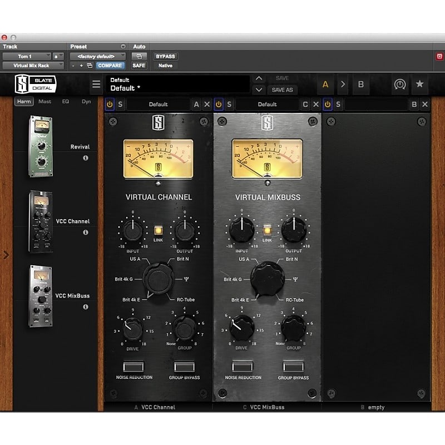445x445 pixels.
Task: Click the copy settings icon beside COMPARE
Action: point(89,66)
